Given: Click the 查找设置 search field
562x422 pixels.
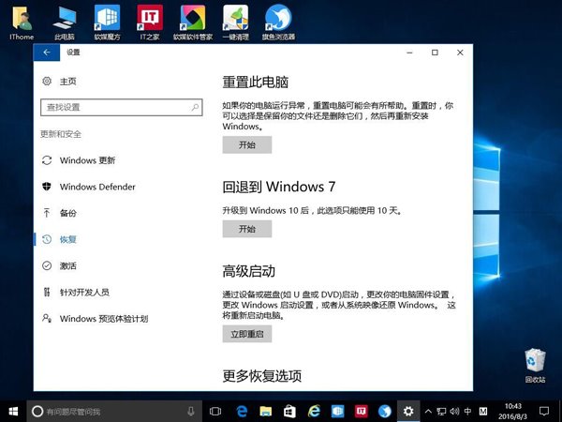Looking at the screenshot, I should pyautogui.click(x=122, y=107).
